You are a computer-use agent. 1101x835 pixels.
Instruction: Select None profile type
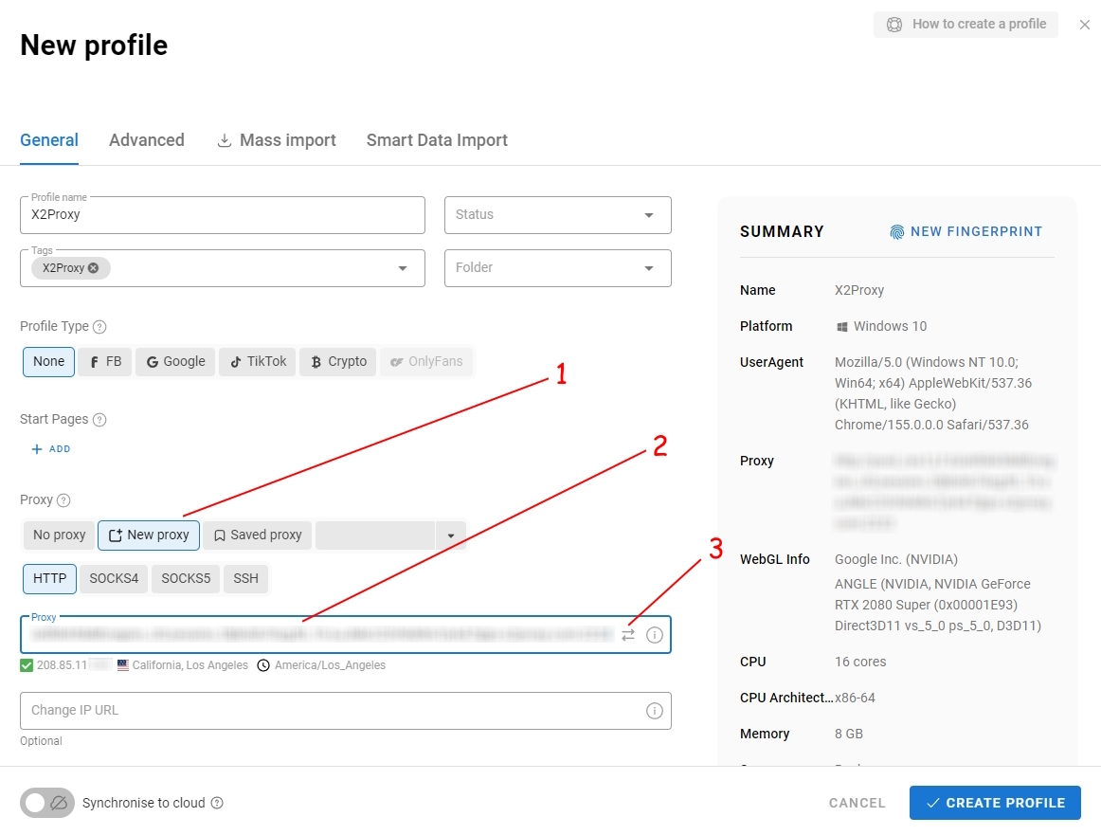(48, 362)
